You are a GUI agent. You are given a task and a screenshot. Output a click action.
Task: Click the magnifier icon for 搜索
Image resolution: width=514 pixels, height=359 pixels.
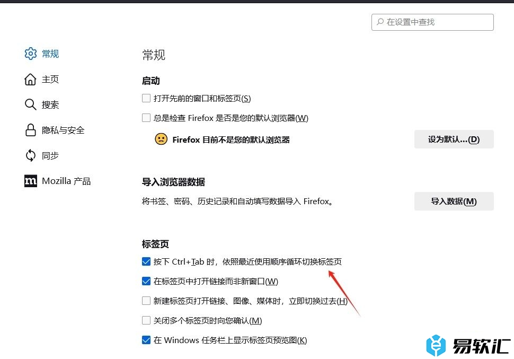click(x=30, y=104)
